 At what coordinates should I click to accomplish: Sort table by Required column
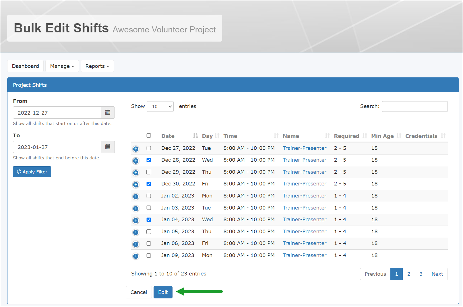pos(350,136)
